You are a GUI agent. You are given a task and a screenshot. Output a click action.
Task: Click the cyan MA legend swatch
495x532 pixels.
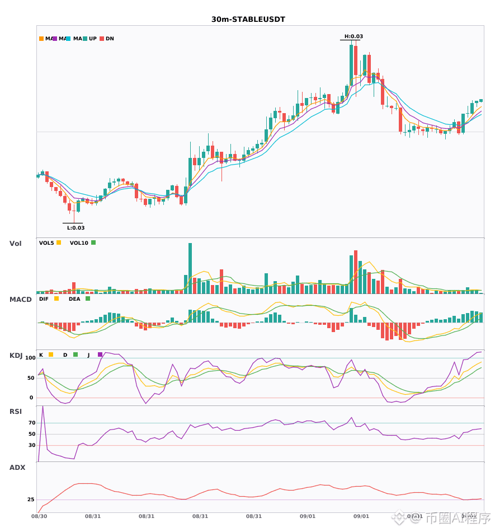[68, 39]
